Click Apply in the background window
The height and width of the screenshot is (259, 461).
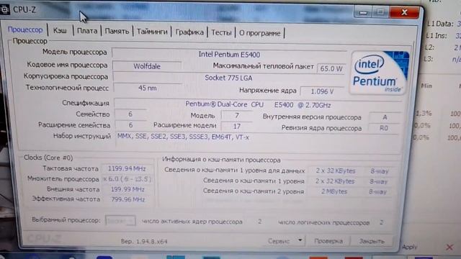409,247
